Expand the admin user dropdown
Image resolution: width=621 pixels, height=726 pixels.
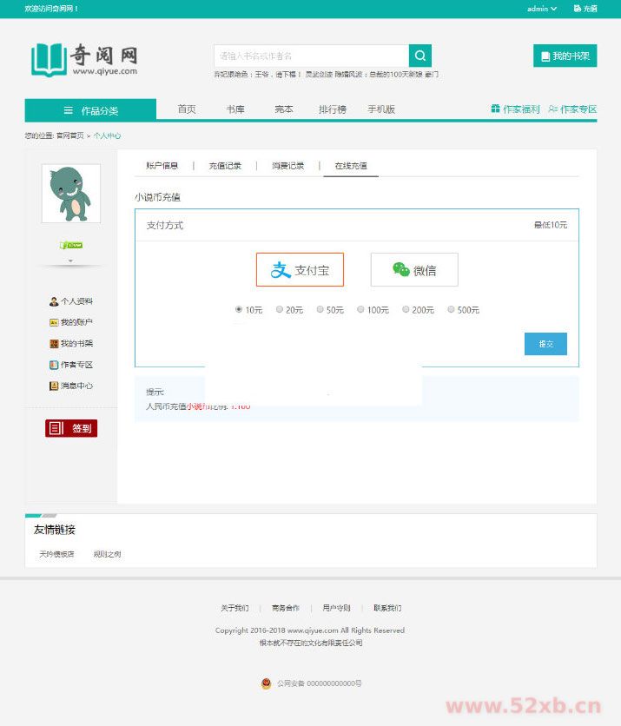click(x=542, y=9)
